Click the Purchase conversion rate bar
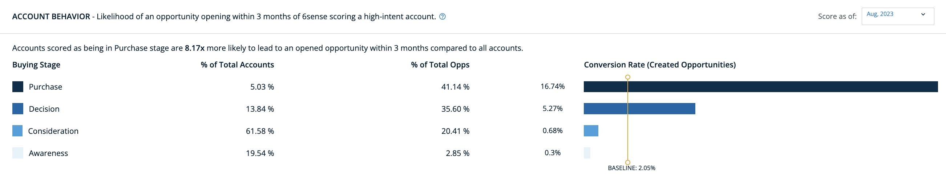946x177 pixels. point(761,87)
